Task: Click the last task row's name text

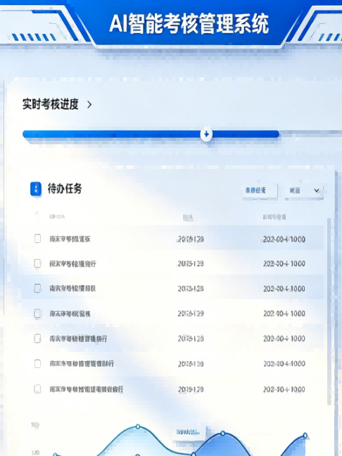Action: (87, 389)
